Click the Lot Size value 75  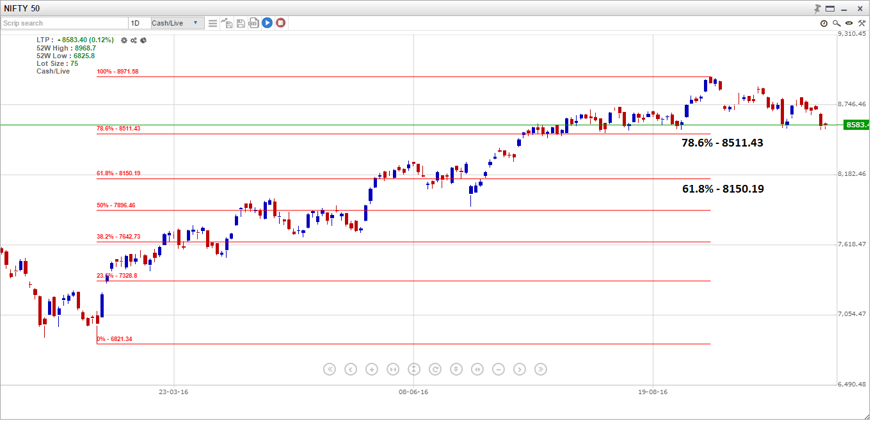74,63
